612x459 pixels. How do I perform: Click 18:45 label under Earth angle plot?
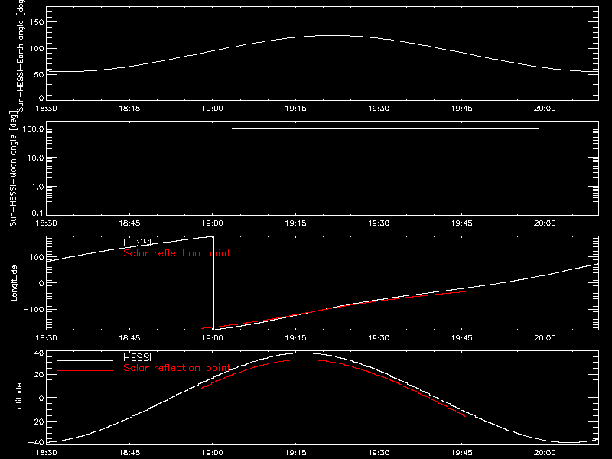pos(129,109)
